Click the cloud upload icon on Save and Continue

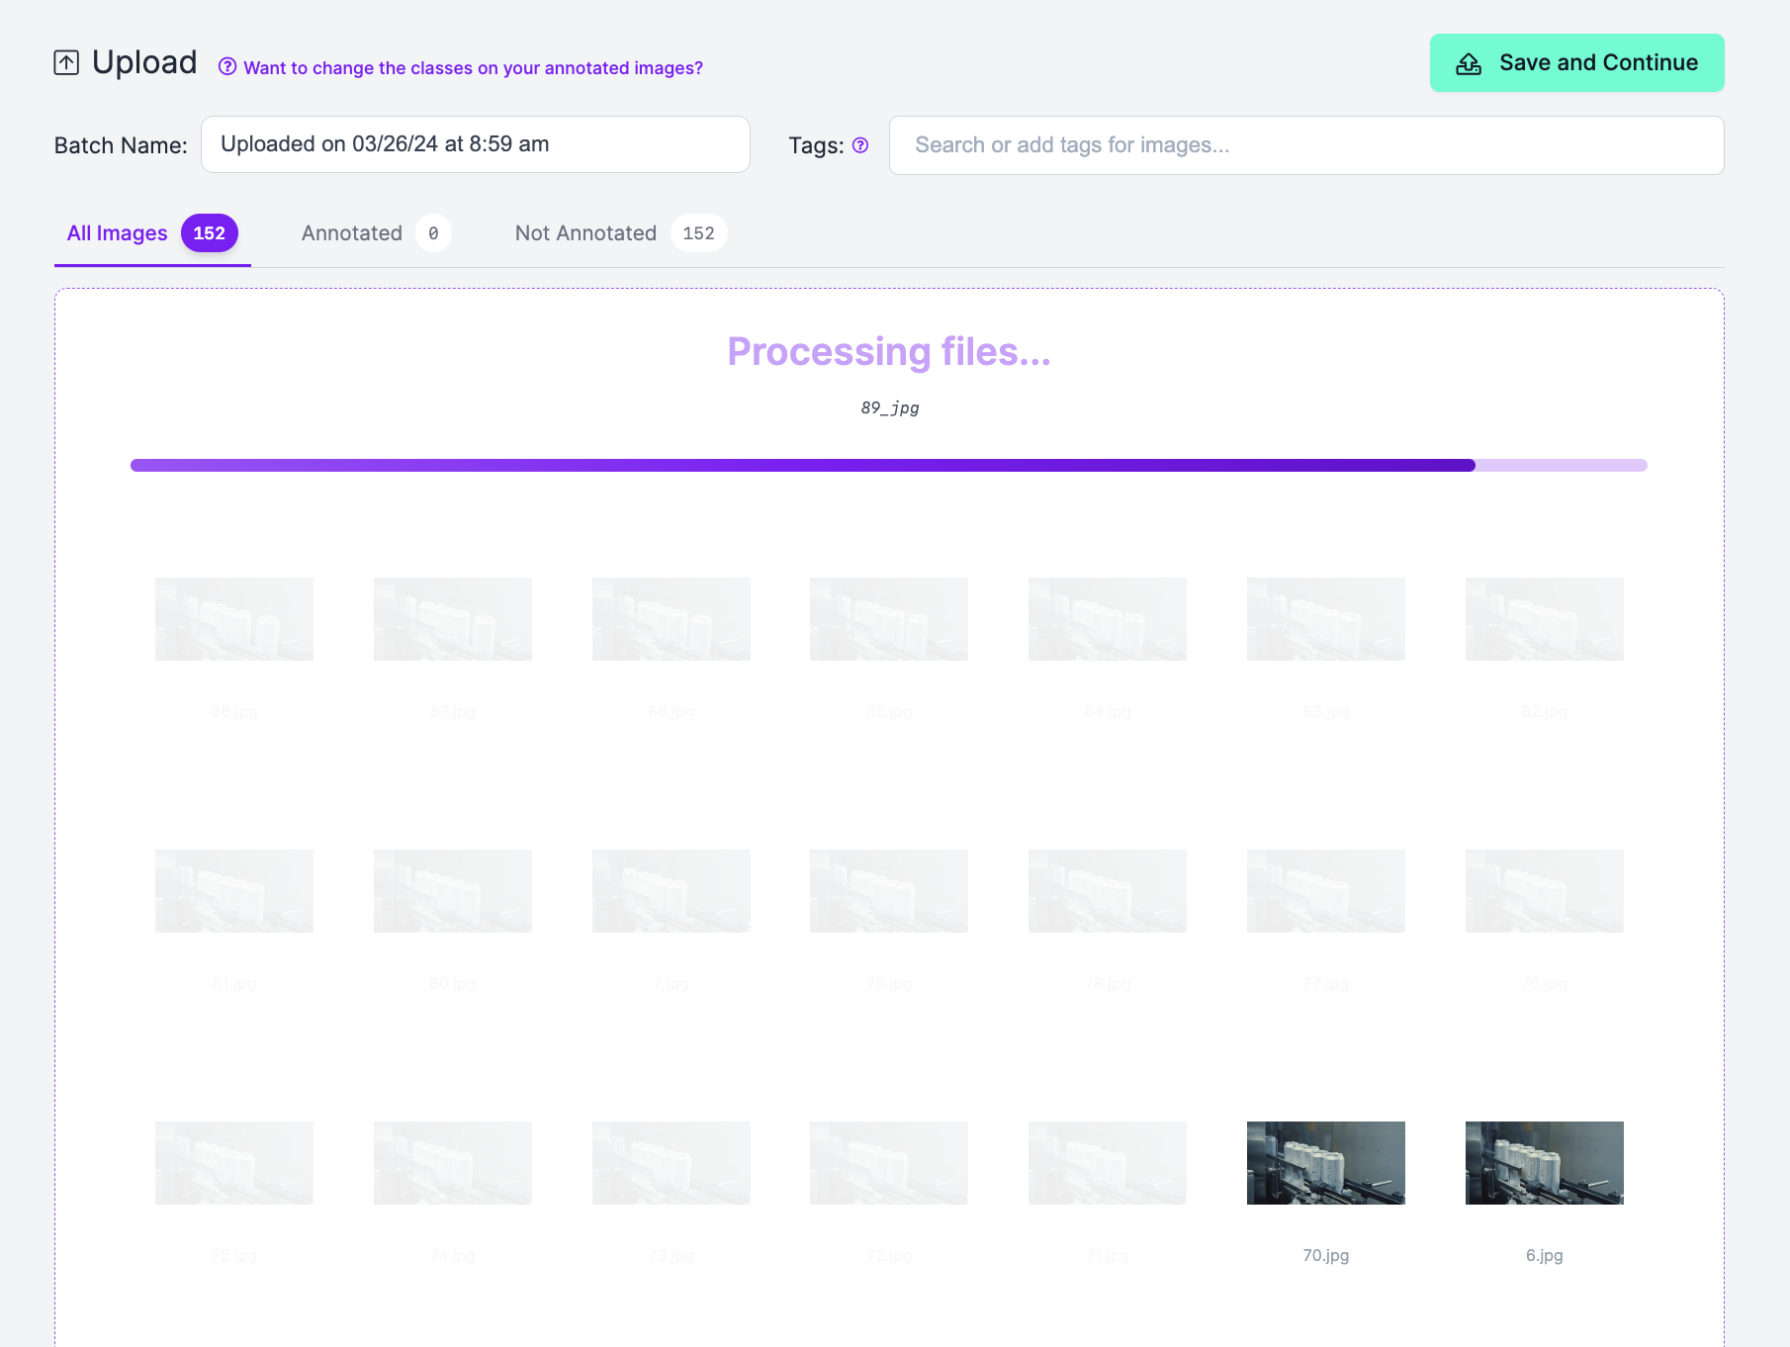(x=1468, y=62)
